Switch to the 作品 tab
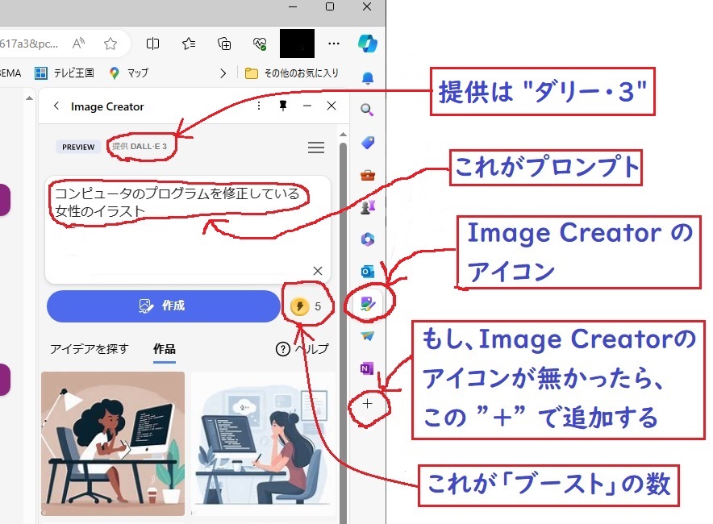 (x=165, y=349)
